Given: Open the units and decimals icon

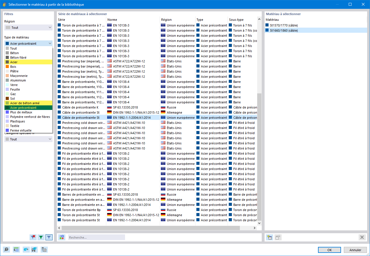Looking at the screenshot, I should [16, 250].
